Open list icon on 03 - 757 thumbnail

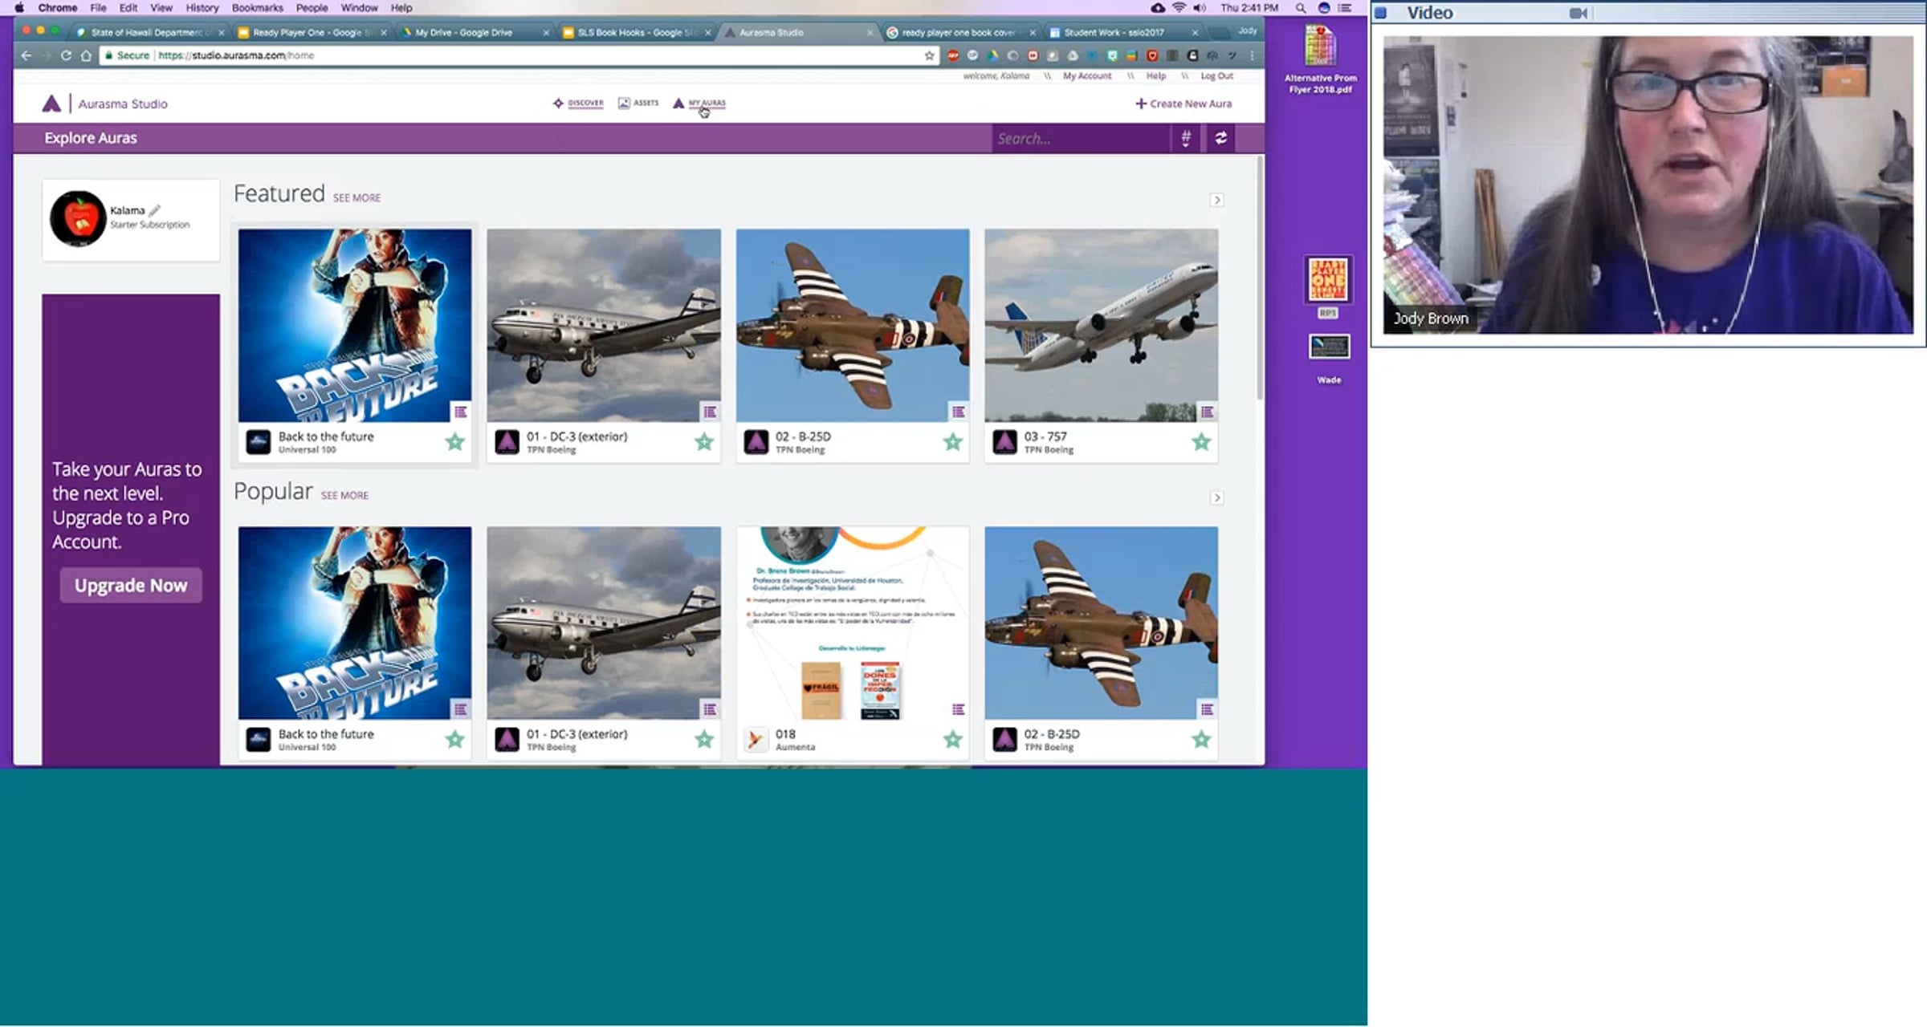point(1207,412)
